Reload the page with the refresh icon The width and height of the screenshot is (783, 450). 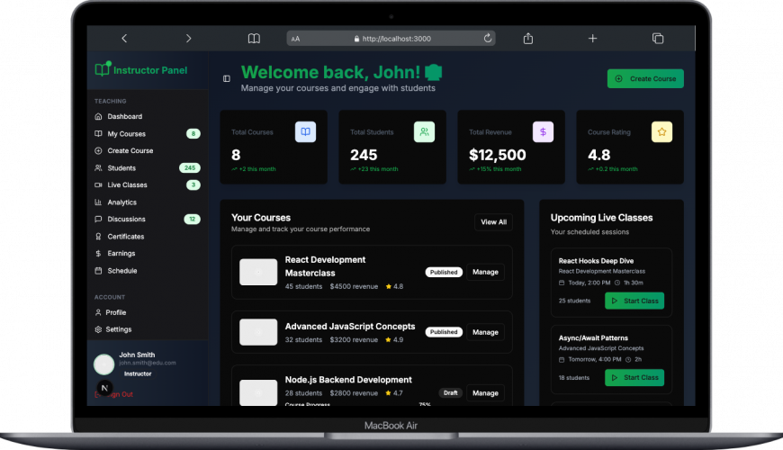(488, 38)
